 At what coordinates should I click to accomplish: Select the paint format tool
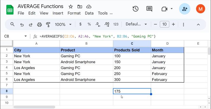click(x=48, y=24)
